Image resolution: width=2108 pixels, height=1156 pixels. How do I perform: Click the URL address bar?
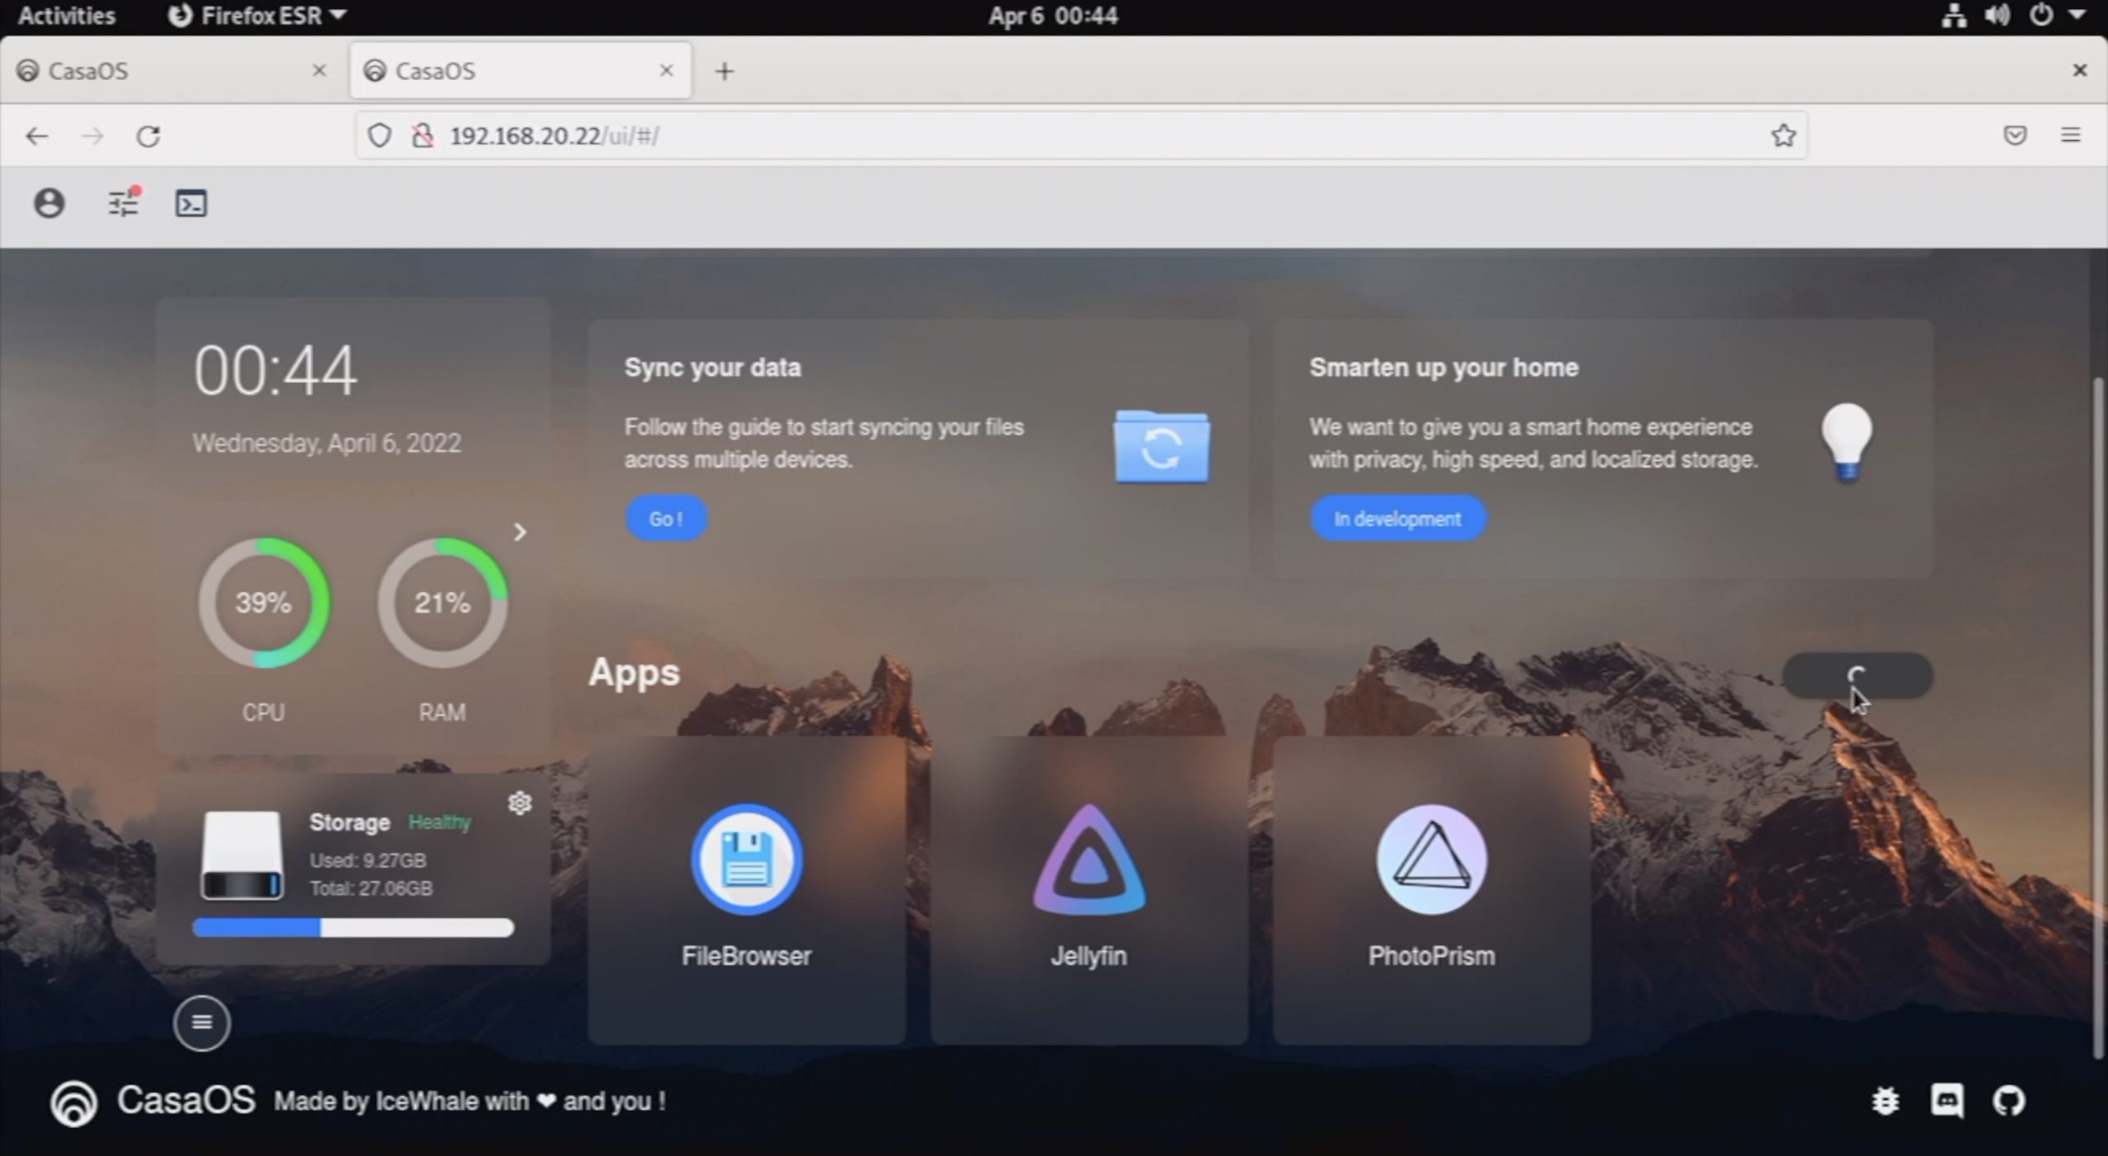1070,136
